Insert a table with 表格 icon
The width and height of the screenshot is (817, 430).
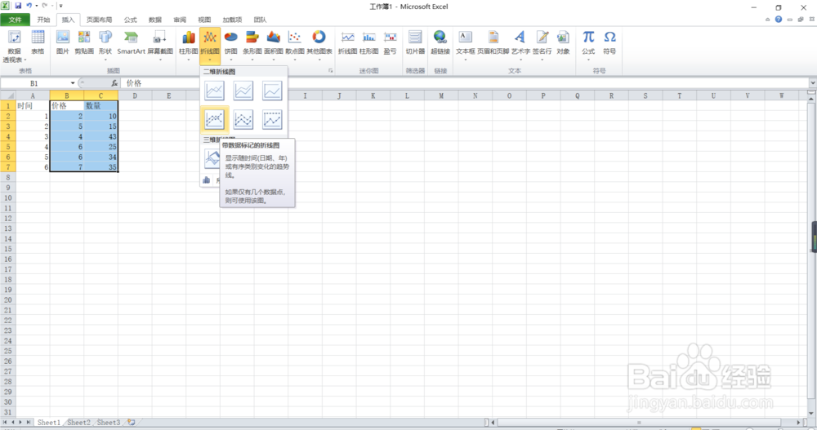38,38
